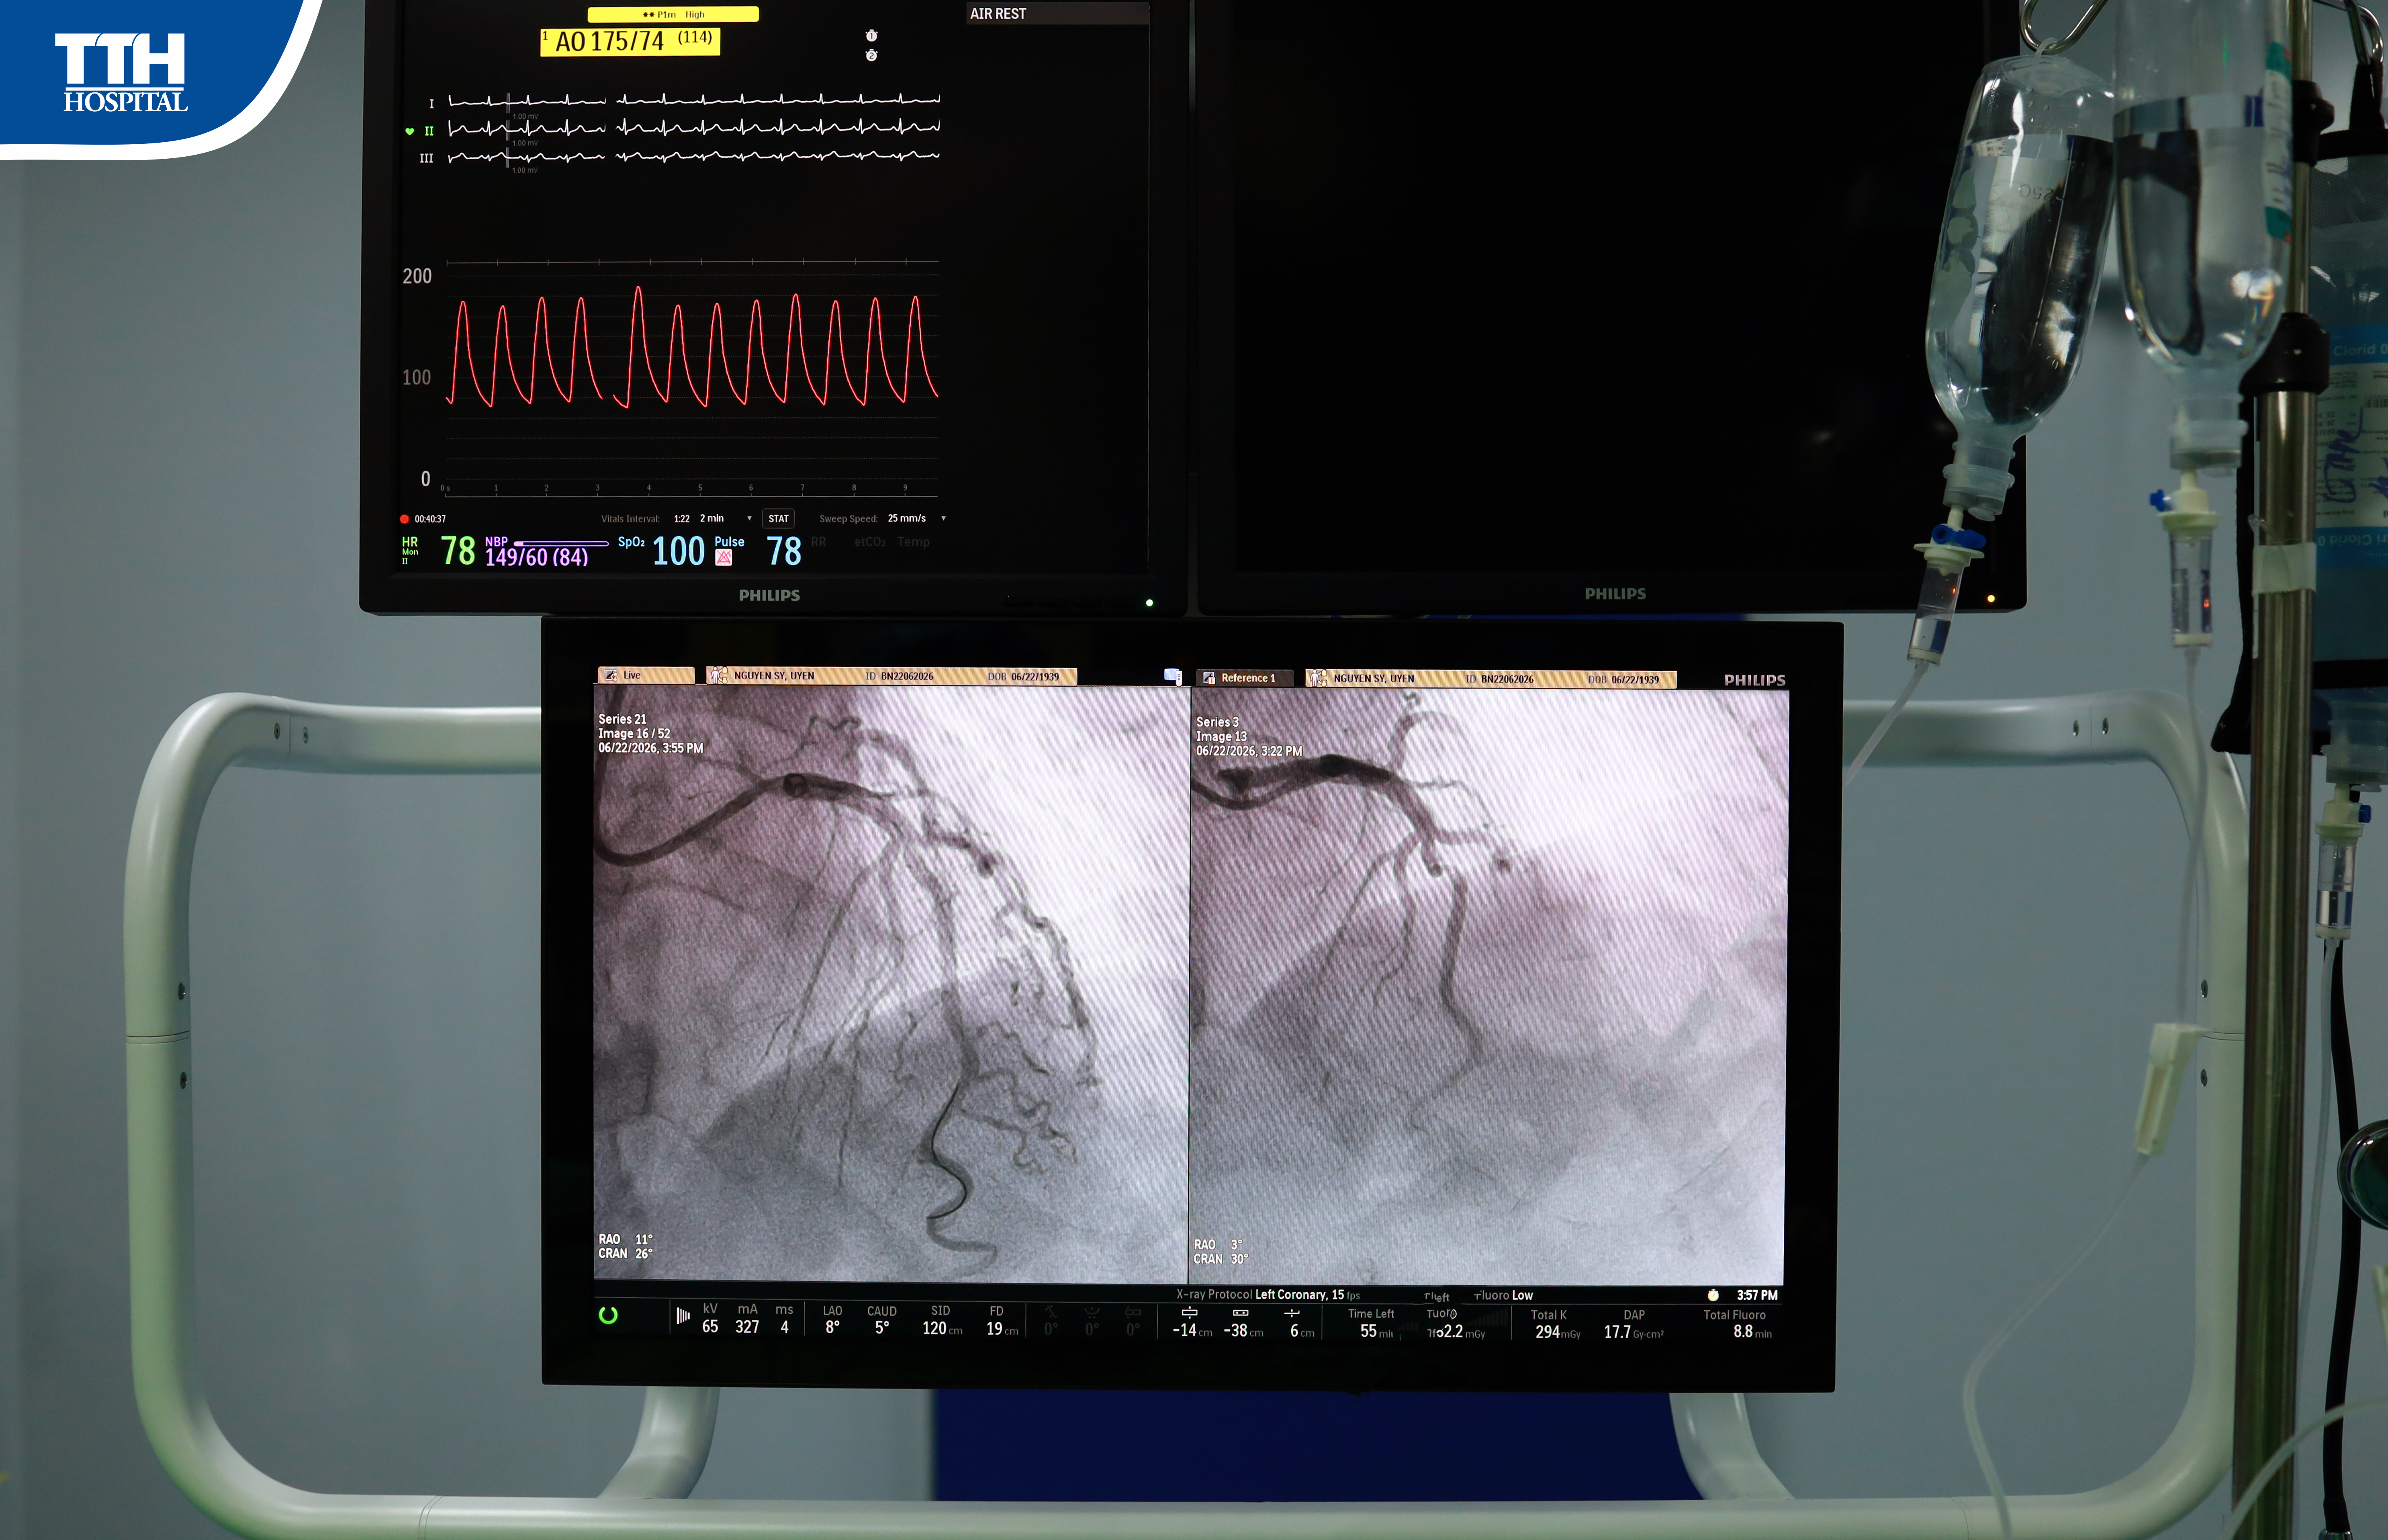Click the blue Pulse value 78
Viewport: 2388px width, 1540px height.
(x=784, y=551)
